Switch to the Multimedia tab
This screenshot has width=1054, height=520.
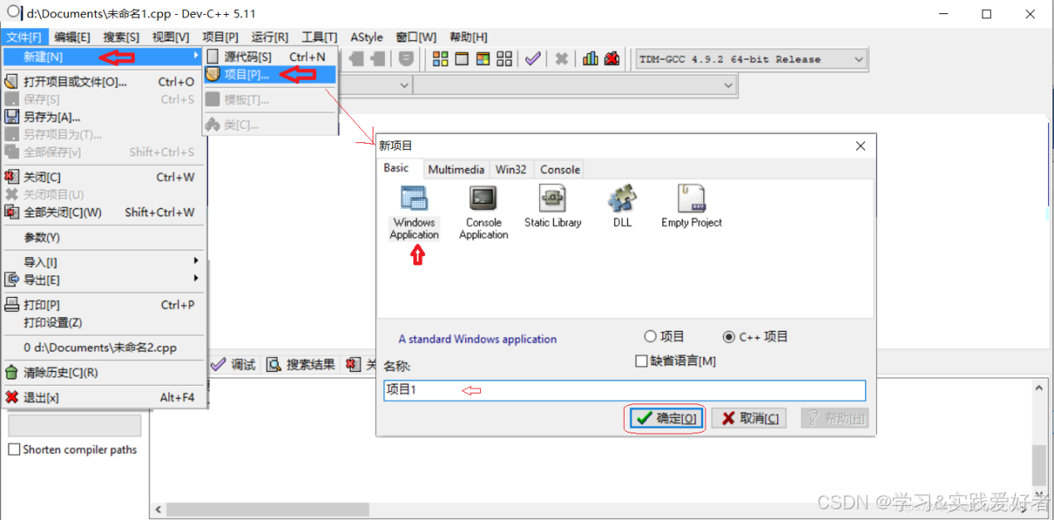456,169
